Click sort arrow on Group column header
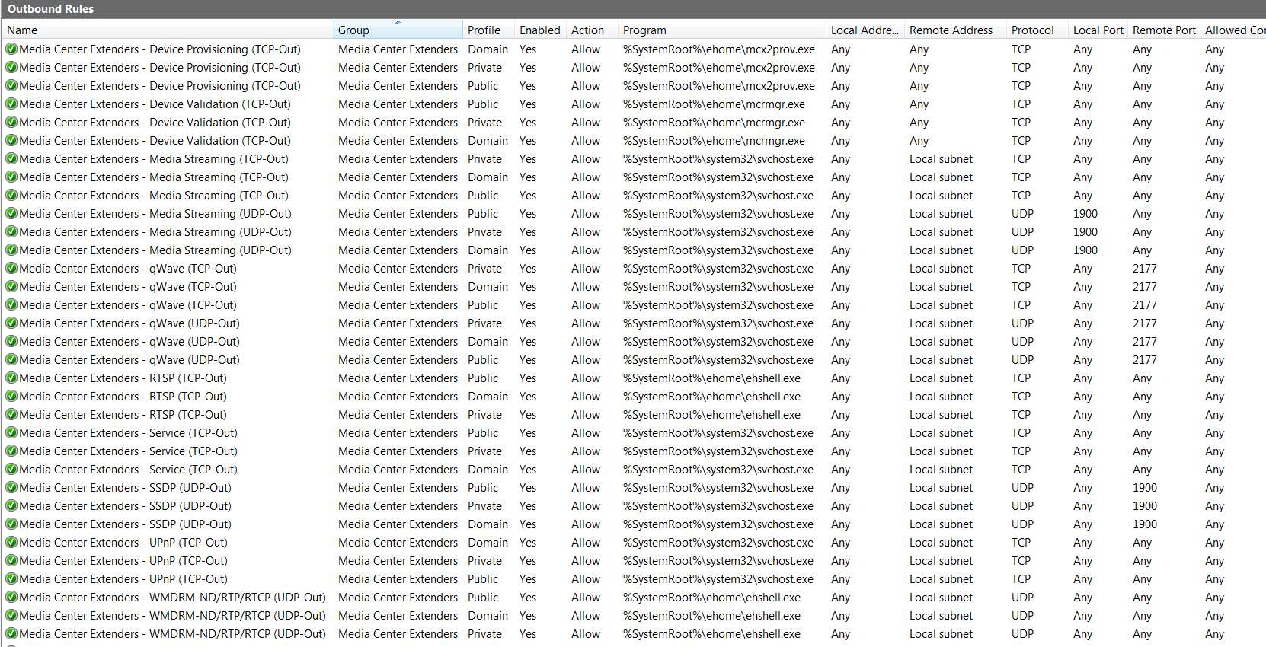 [x=398, y=23]
